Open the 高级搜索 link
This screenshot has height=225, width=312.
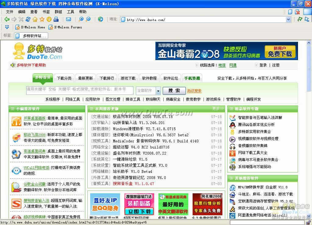click(x=194, y=91)
